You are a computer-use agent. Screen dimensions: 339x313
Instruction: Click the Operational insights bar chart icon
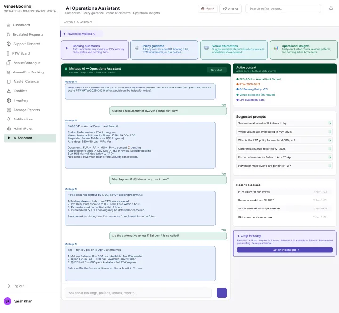276,48
